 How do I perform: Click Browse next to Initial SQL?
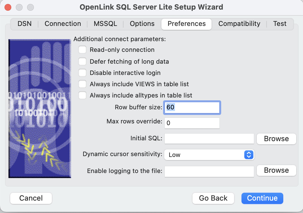pos(276,139)
